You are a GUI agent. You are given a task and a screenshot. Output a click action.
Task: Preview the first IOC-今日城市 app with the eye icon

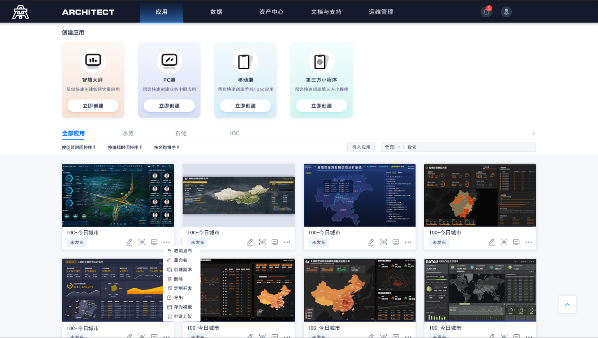142,242
